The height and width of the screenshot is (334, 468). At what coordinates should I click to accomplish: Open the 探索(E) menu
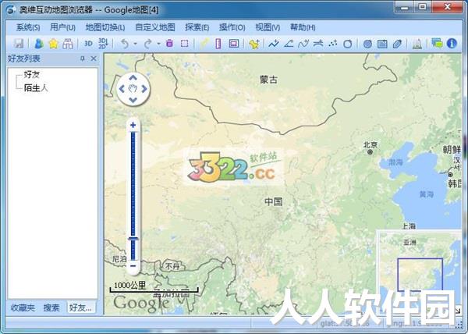point(197,27)
